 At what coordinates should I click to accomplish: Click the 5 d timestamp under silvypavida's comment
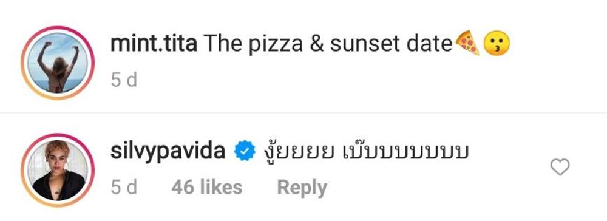point(124,188)
